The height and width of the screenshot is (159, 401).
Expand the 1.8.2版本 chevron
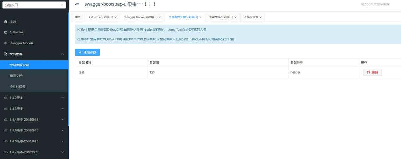(x=62, y=98)
